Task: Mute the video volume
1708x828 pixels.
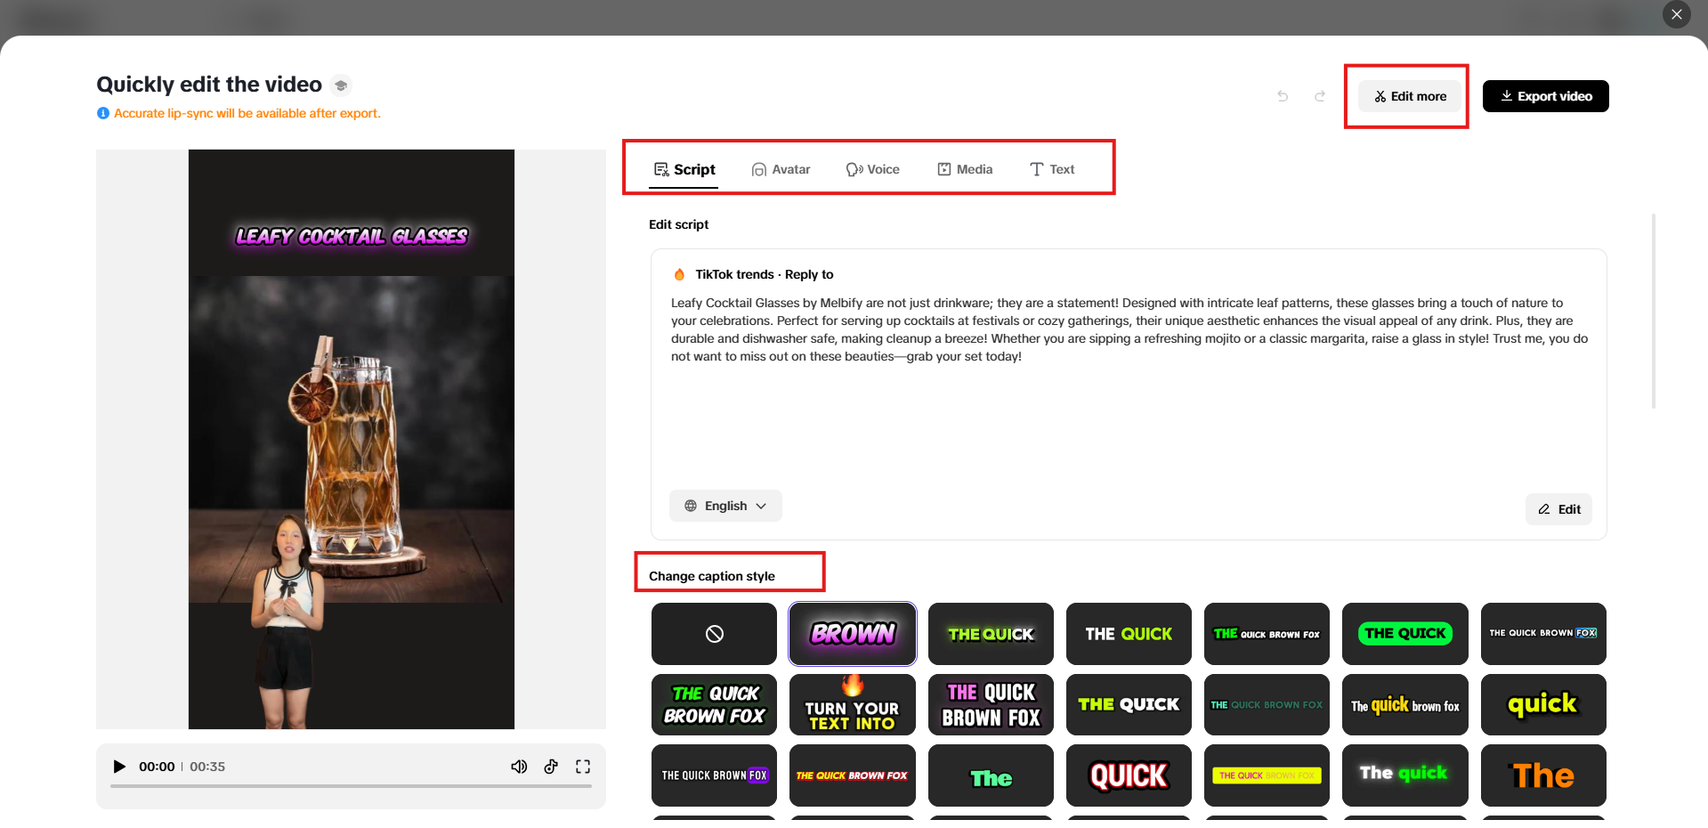Action: (x=519, y=767)
